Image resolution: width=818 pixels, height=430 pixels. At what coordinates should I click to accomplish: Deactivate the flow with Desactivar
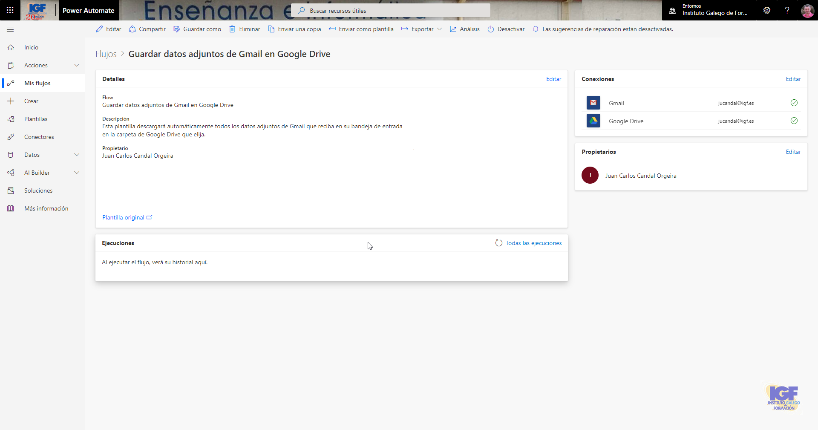point(506,29)
